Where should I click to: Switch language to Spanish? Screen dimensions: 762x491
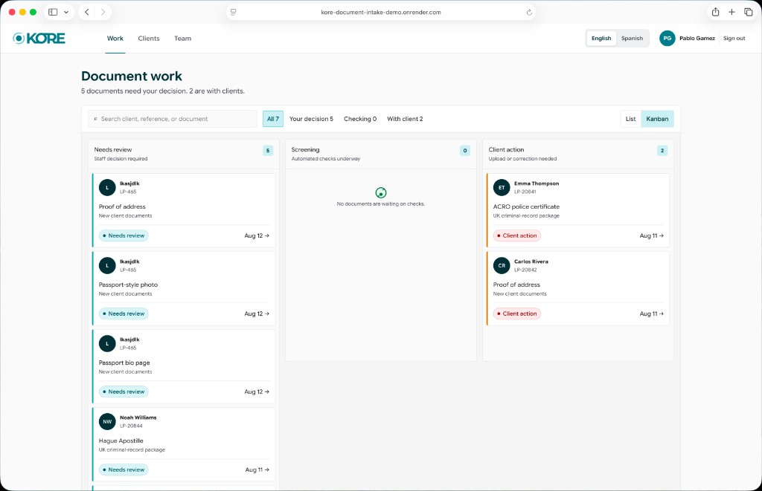click(632, 39)
